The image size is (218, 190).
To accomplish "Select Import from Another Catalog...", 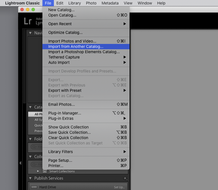I will (86, 46).
